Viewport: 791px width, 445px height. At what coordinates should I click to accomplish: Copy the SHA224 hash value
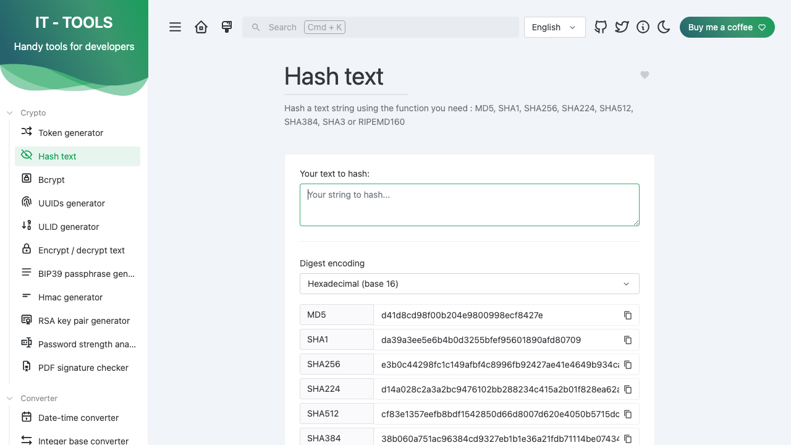[628, 389]
